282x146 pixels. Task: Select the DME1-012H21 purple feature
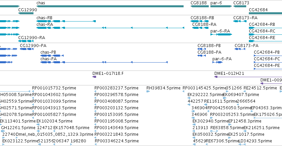pyautogui.click(x=248, y=77)
